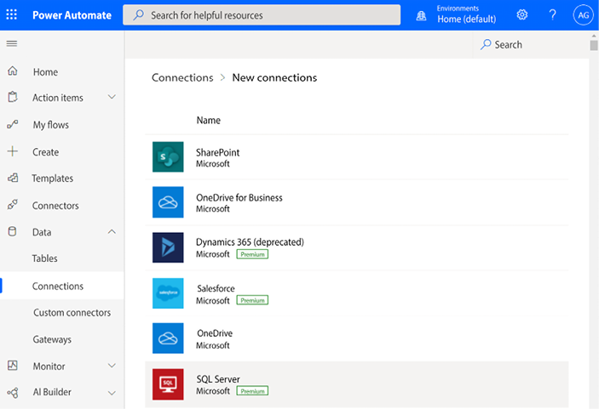Click the AI Builder icon
The height and width of the screenshot is (409, 599).
[x=13, y=393]
